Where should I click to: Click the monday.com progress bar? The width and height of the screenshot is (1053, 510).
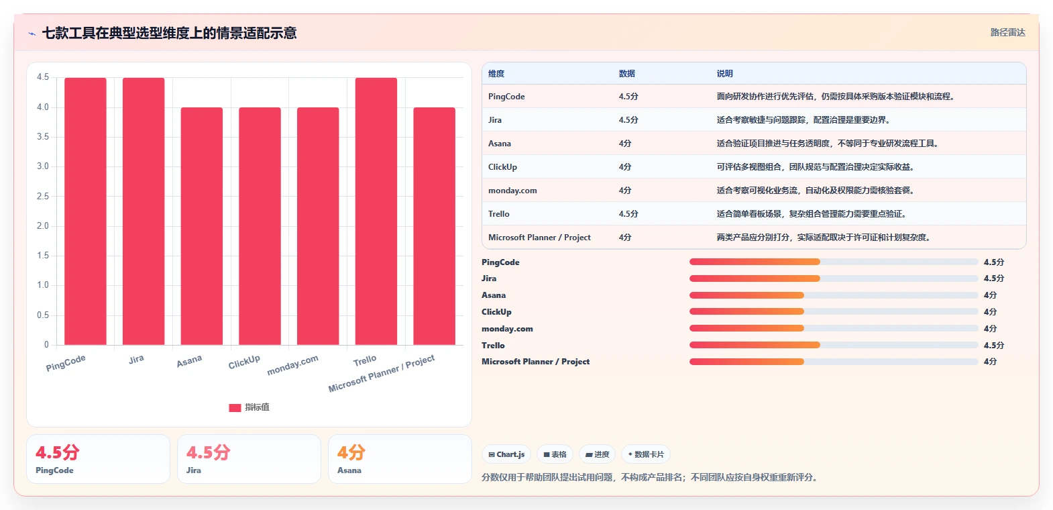834,328
